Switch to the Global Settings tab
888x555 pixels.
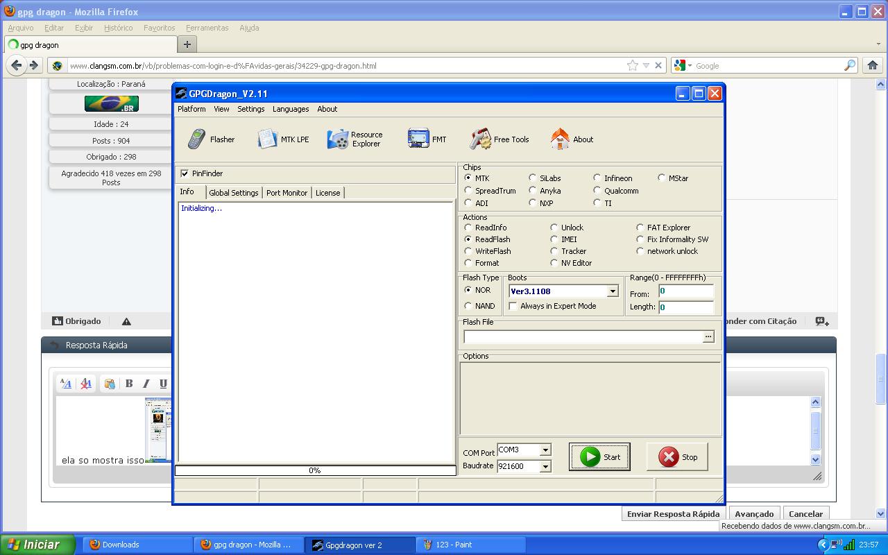pos(234,193)
